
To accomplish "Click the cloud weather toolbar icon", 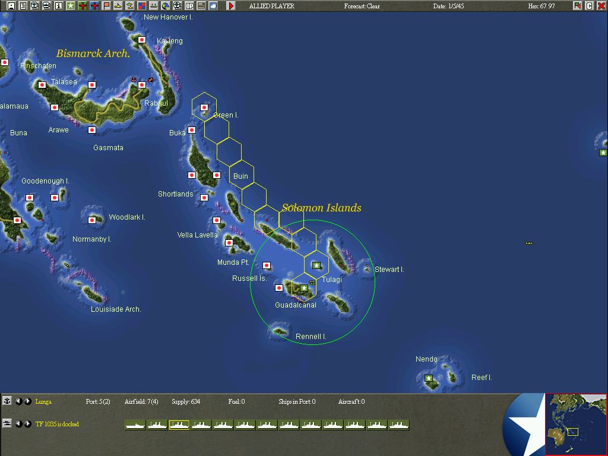I will [x=213, y=6].
